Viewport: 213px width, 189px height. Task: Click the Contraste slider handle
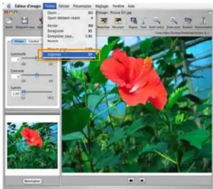click(x=37, y=75)
